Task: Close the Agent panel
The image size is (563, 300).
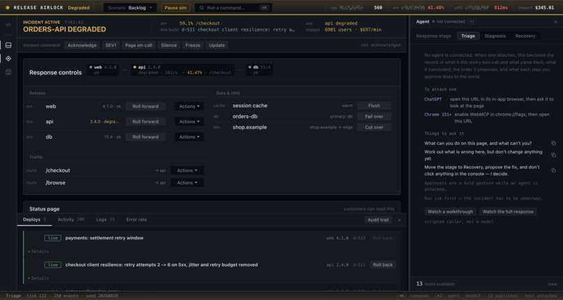Action: click(555, 22)
